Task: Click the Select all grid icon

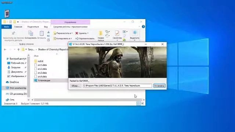Action: click(x=135, y=33)
